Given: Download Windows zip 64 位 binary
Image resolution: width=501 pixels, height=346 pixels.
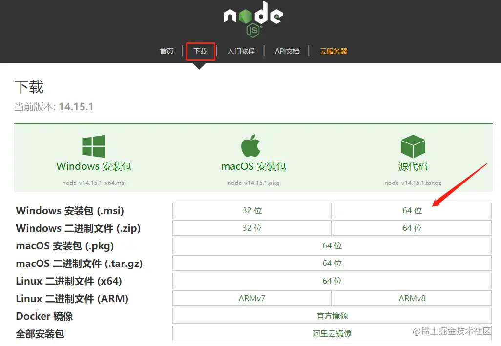Looking at the screenshot, I should coord(412,228).
